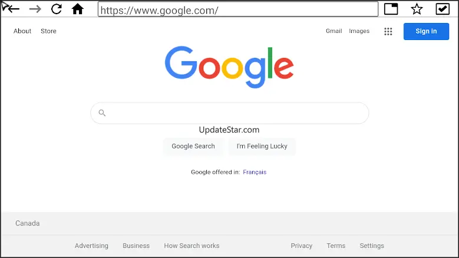Go forward using the right arrow icon

point(35,9)
